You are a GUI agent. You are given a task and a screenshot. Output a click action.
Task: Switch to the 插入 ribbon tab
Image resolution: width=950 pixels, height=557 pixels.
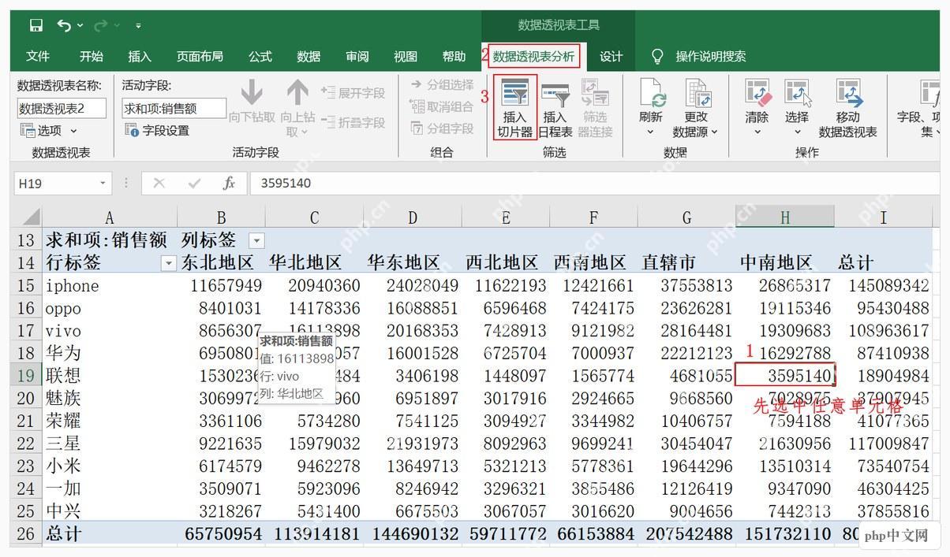pyautogui.click(x=140, y=57)
